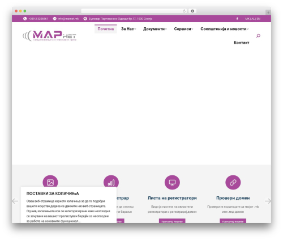Go to previous carousel slide arrow
This screenshot has width=283, height=240.
(15, 201)
